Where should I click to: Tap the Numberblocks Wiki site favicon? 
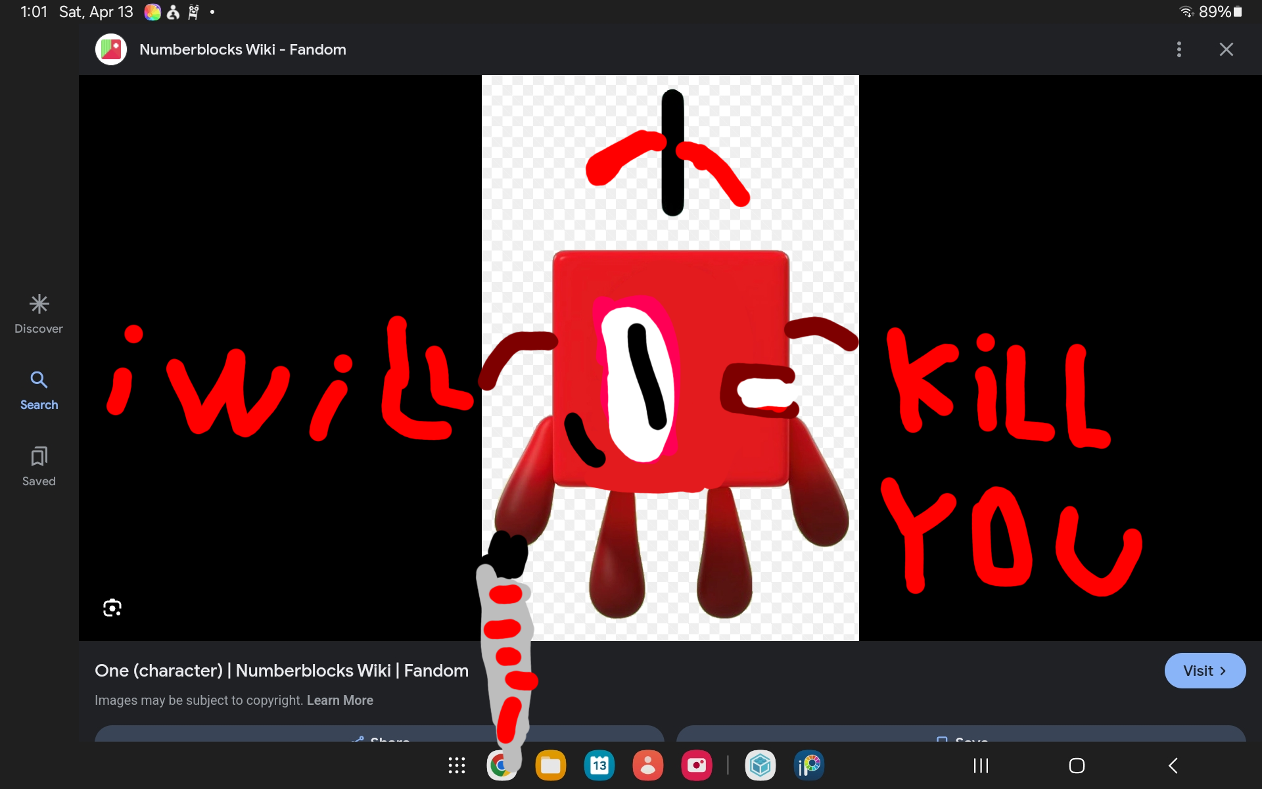(x=111, y=49)
